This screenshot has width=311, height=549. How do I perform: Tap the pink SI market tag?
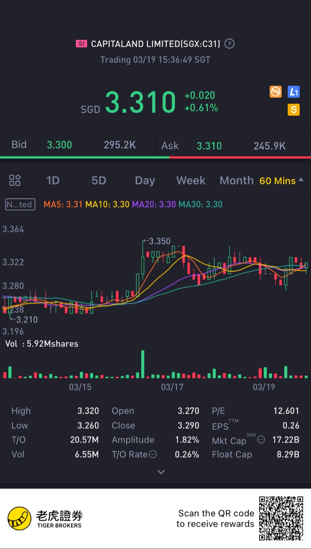pos(81,44)
